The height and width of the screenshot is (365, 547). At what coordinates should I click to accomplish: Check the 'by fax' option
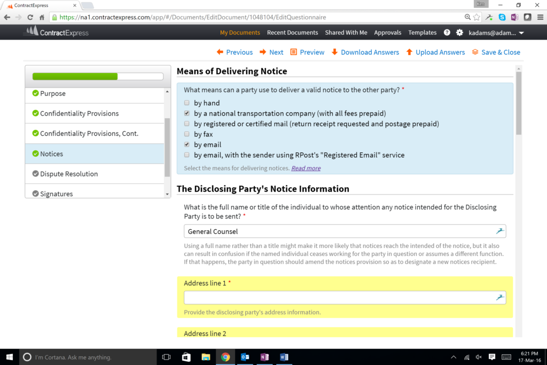186,134
